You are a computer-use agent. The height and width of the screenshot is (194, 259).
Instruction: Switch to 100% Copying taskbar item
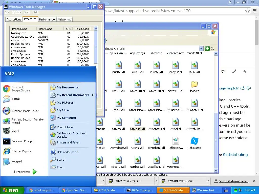click(140, 190)
